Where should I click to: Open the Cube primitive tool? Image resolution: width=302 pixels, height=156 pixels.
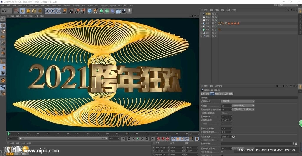(x=90, y=11)
